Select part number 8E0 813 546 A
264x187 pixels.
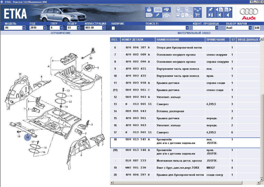[x=138, y=150]
